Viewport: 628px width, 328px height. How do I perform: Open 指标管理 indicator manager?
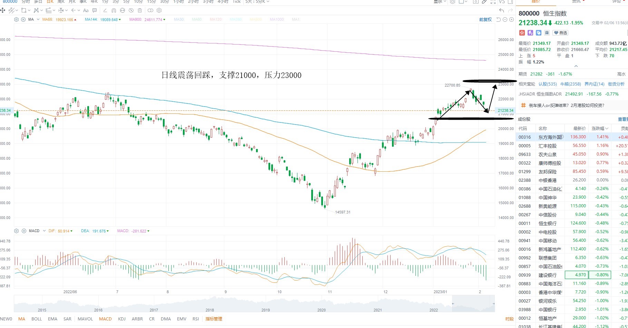point(214,319)
